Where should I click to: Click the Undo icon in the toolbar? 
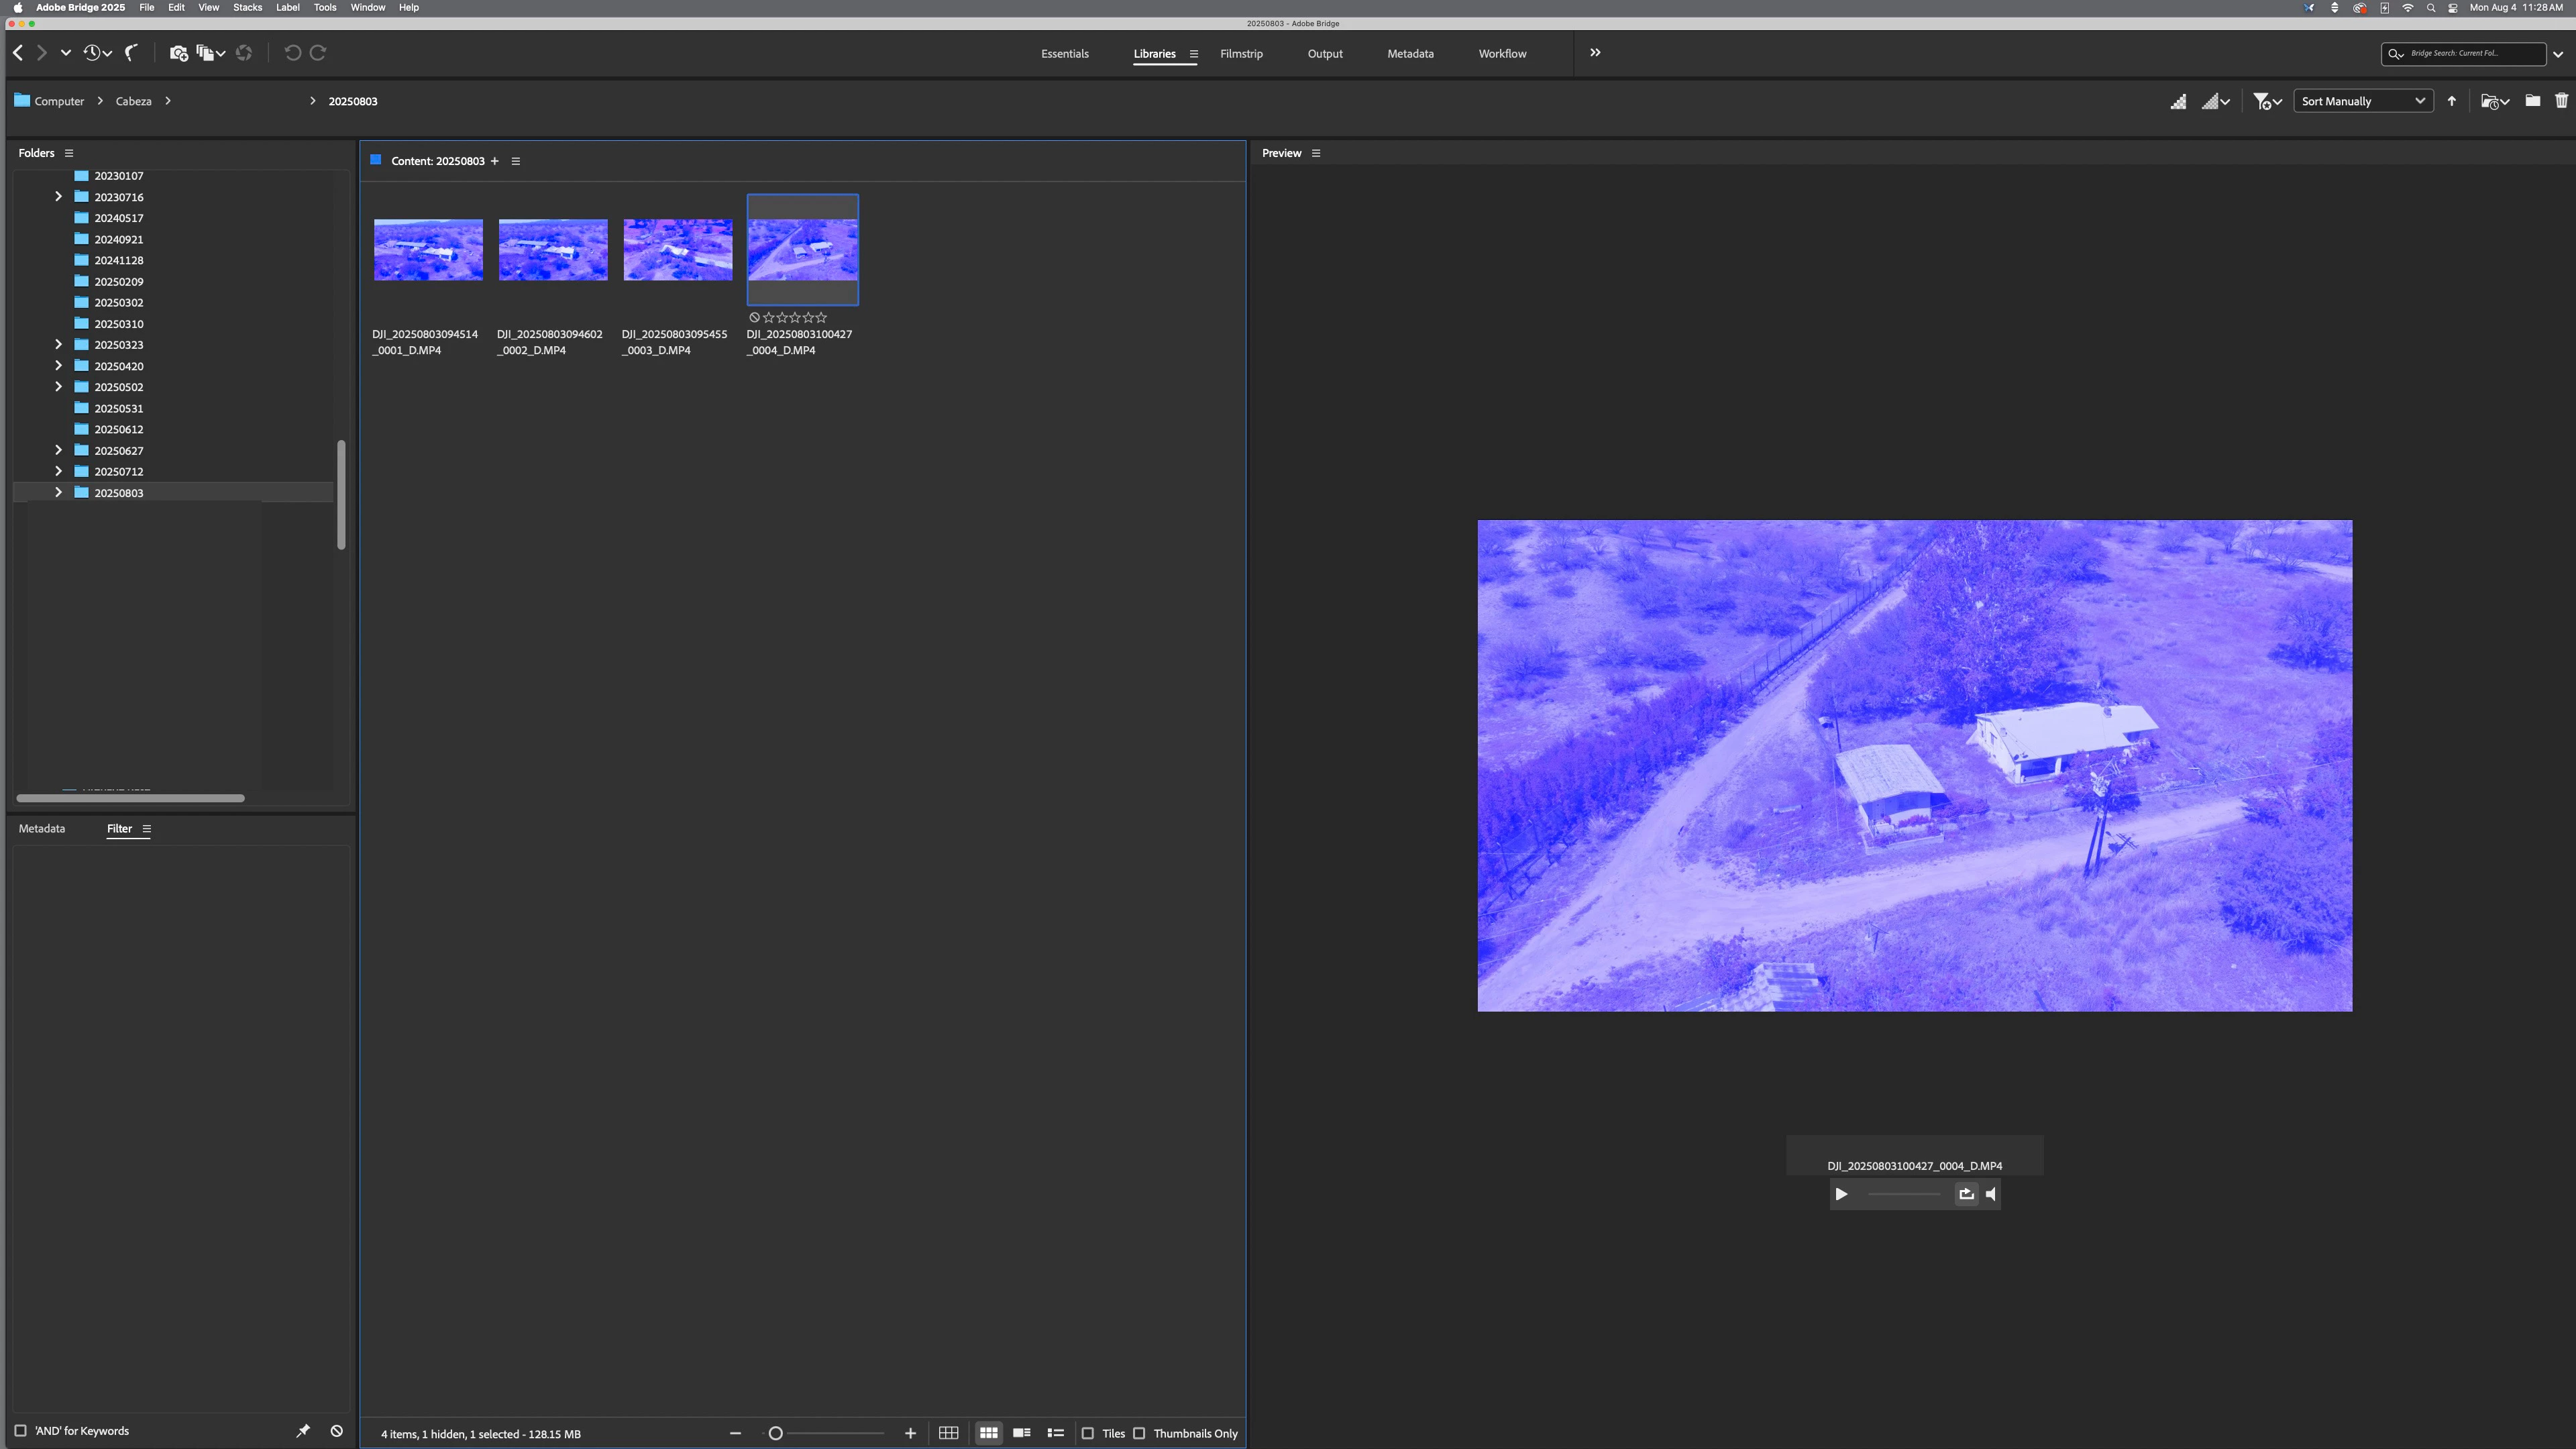pos(292,53)
